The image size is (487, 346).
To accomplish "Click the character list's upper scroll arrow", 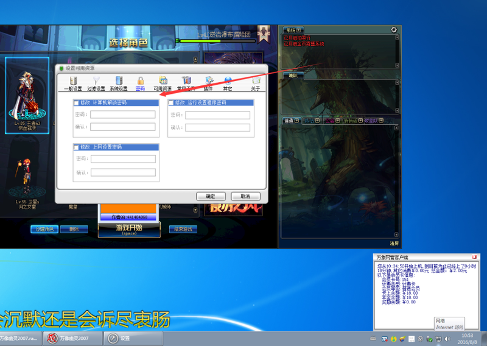I will point(195,59).
